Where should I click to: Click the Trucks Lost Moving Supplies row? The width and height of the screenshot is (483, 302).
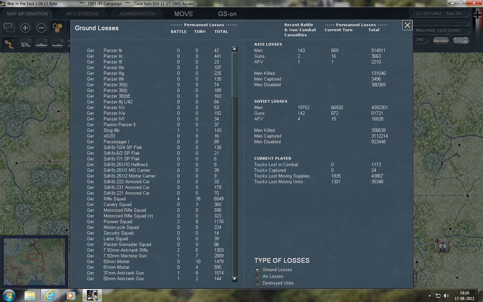(319, 176)
